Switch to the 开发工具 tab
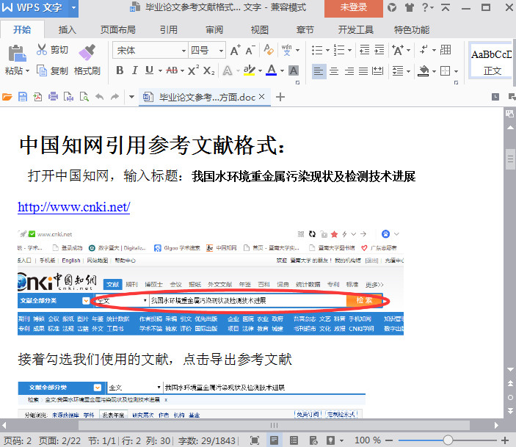This screenshot has width=516, height=447. click(356, 30)
